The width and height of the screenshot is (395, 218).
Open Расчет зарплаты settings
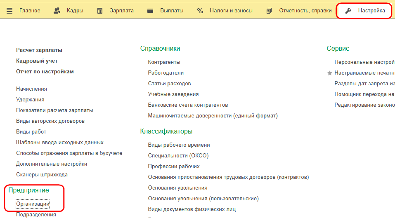(x=39, y=50)
